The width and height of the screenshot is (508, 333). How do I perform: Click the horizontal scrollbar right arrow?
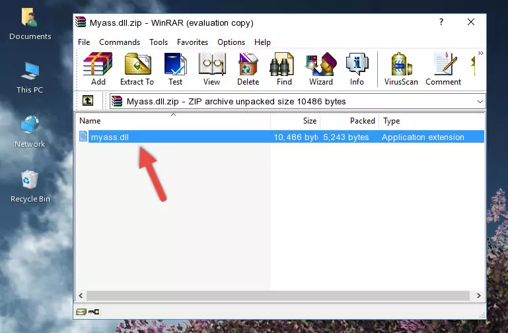[x=478, y=295]
